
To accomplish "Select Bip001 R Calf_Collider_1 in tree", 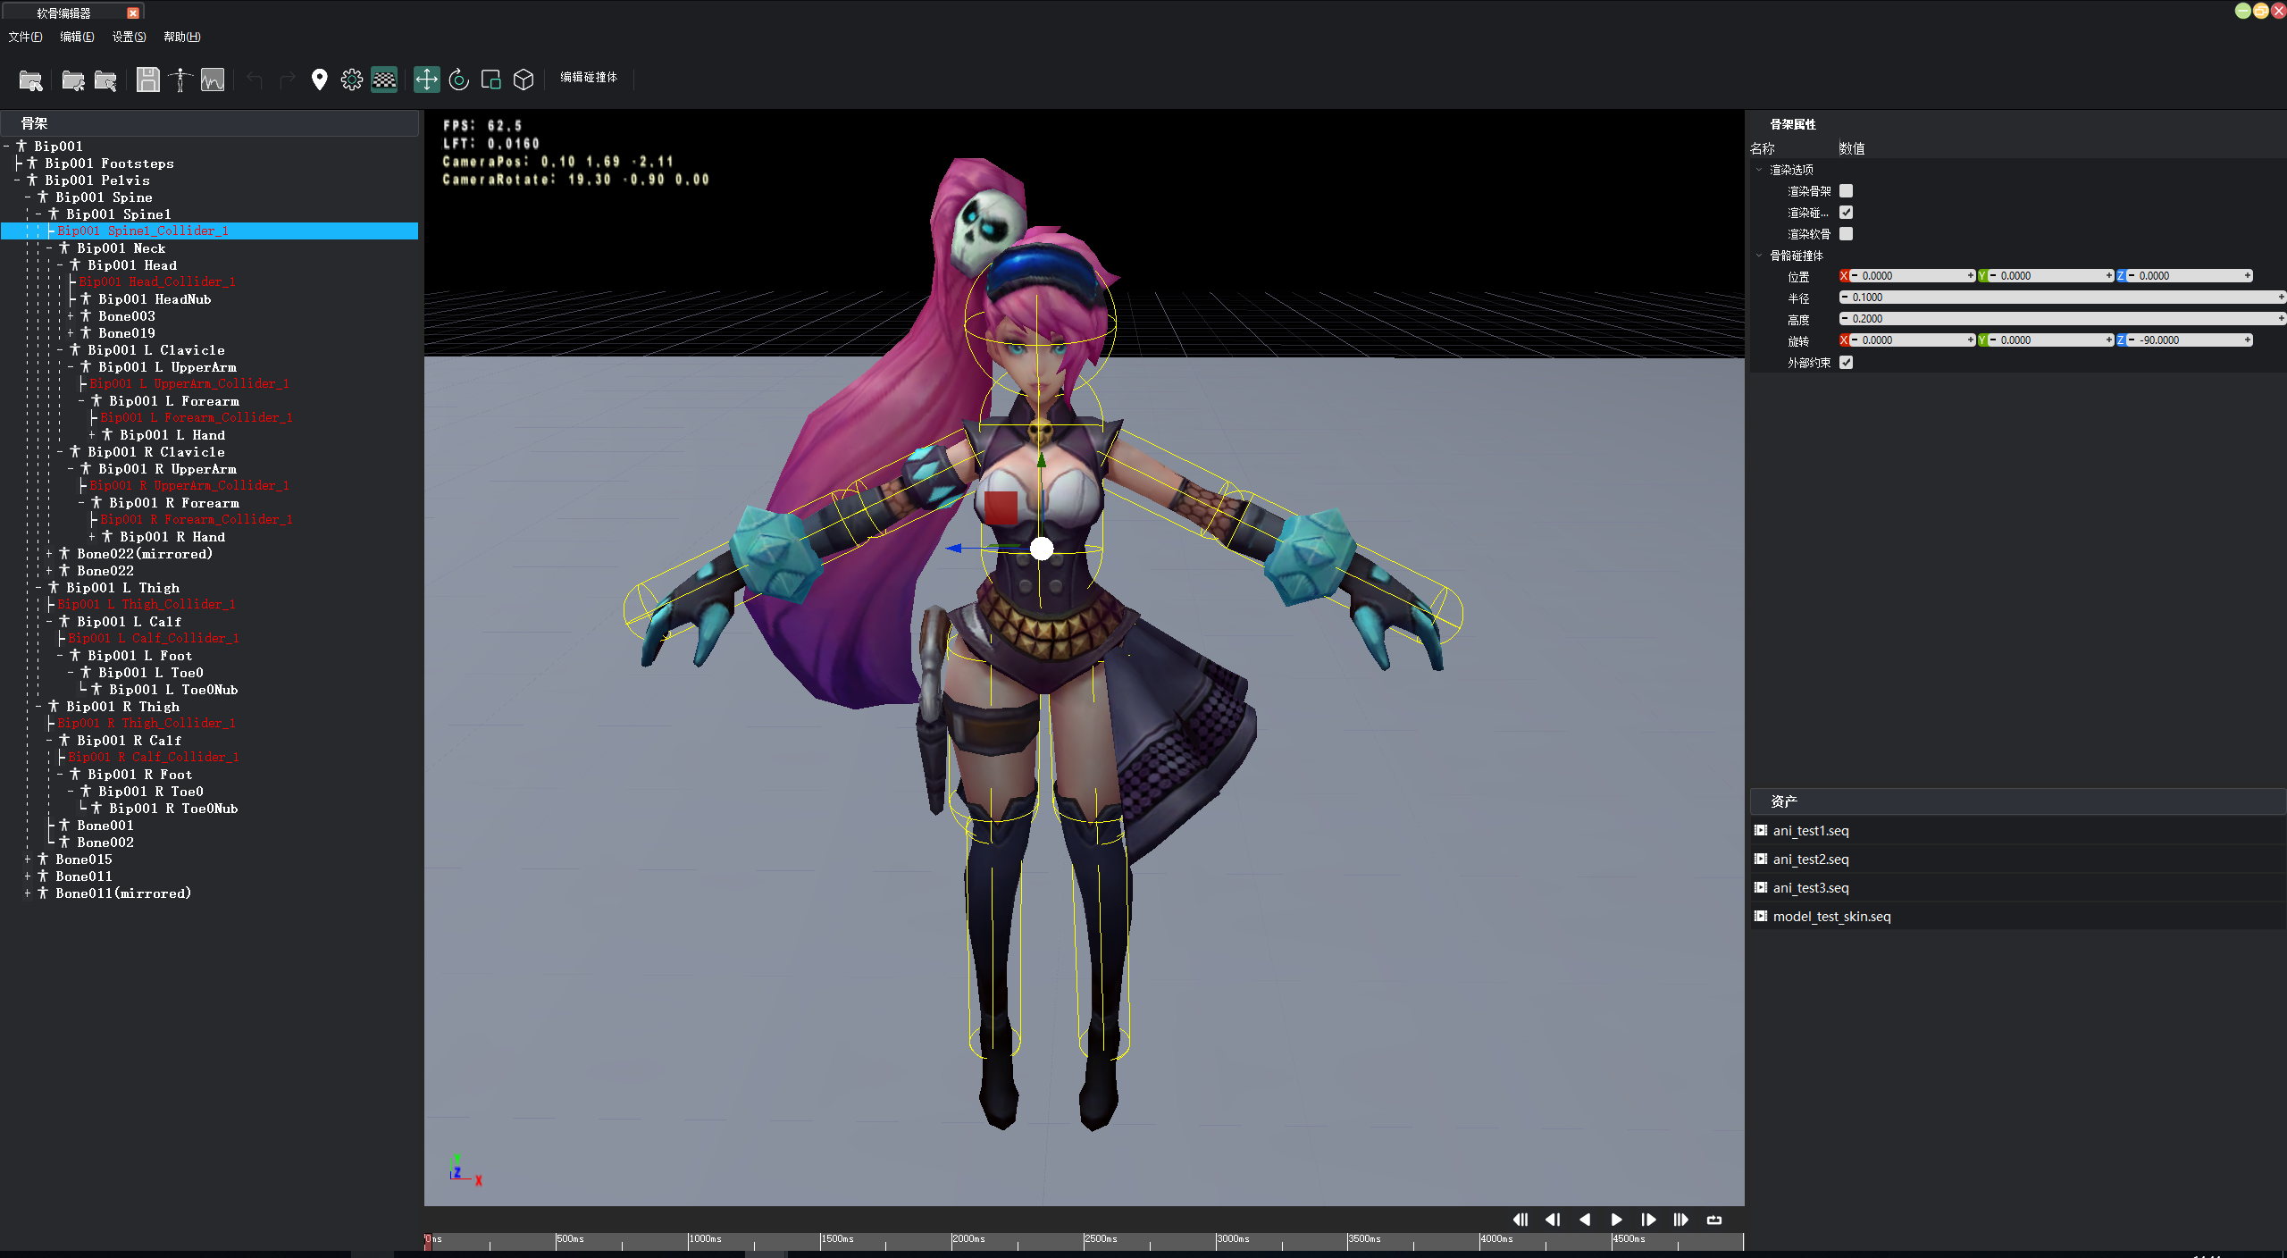I will (154, 758).
